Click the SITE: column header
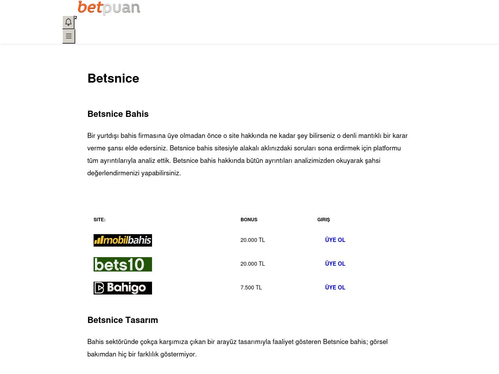 coord(99,220)
